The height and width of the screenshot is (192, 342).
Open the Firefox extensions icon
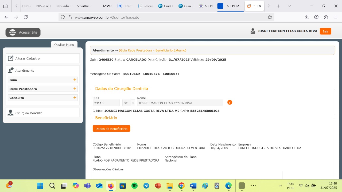[326, 17]
